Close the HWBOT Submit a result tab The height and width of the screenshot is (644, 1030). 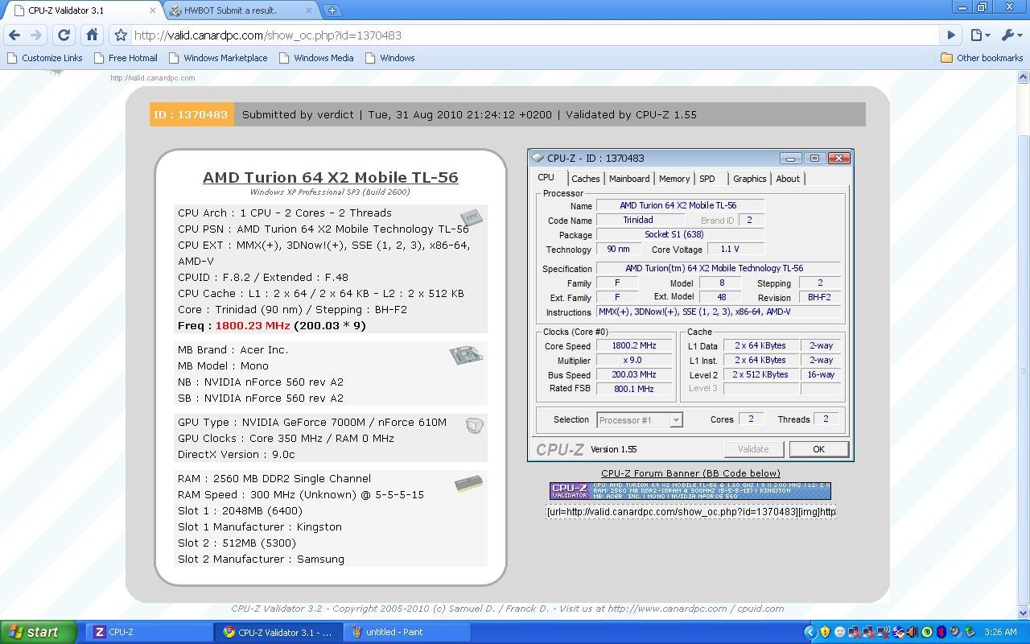click(310, 10)
